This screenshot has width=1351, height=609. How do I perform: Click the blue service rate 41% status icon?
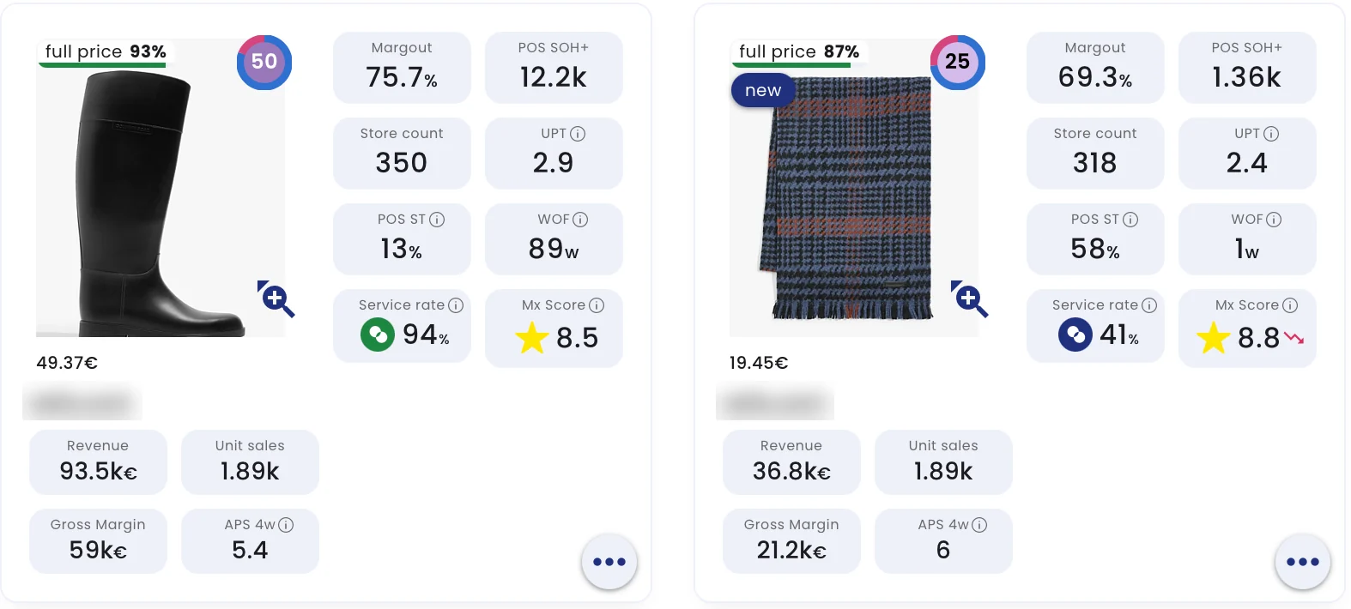pos(1075,335)
